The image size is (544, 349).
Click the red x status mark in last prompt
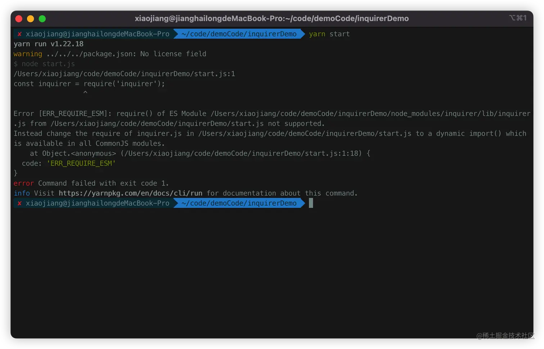19,203
